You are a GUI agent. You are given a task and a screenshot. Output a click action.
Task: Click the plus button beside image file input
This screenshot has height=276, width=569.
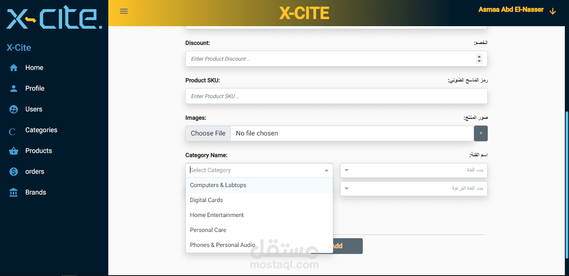pyautogui.click(x=481, y=133)
